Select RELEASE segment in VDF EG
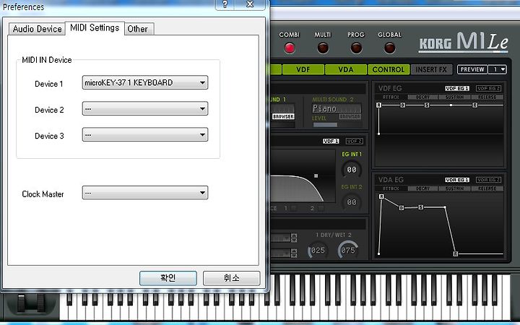520x325 pixels. pos(487,97)
